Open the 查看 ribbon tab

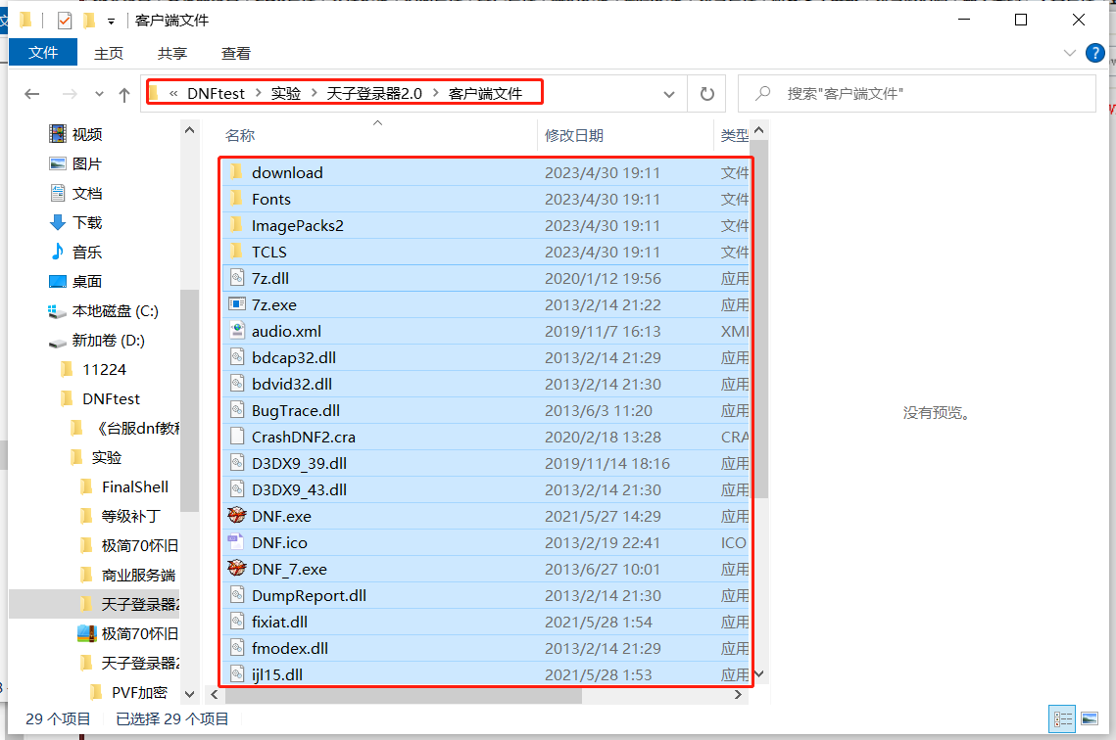tap(236, 53)
